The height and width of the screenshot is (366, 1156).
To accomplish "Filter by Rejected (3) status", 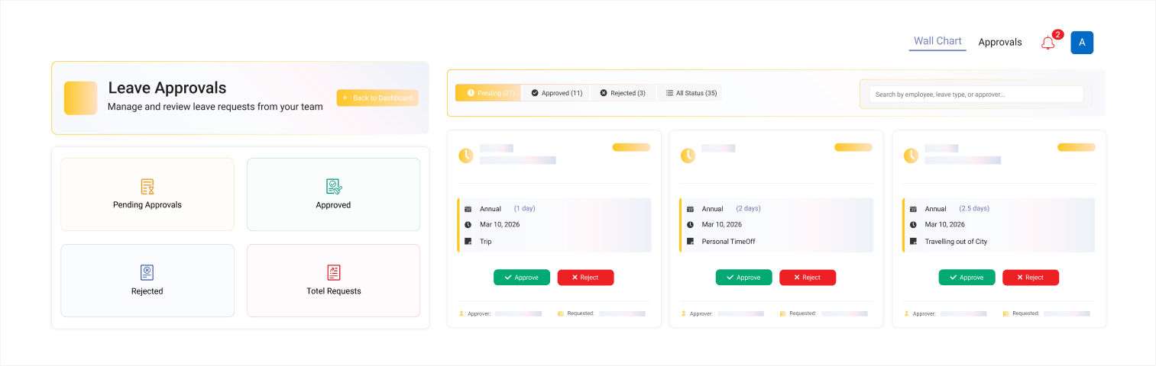I will coord(623,93).
